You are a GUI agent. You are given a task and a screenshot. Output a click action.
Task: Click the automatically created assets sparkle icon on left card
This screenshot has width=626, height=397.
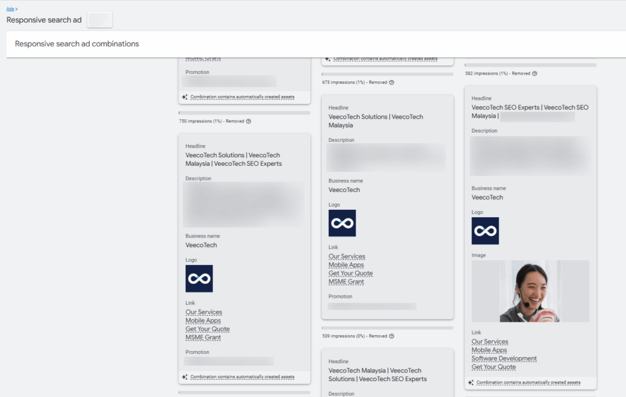[185, 377]
